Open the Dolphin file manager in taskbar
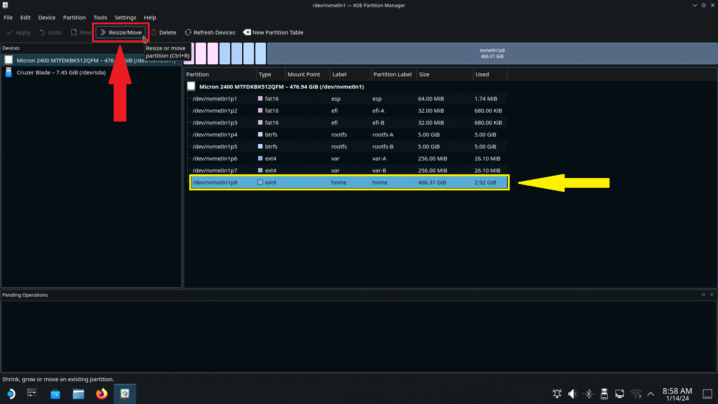Image resolution: width=718 pixels, height=404 pixels. (x=78, y=394)
